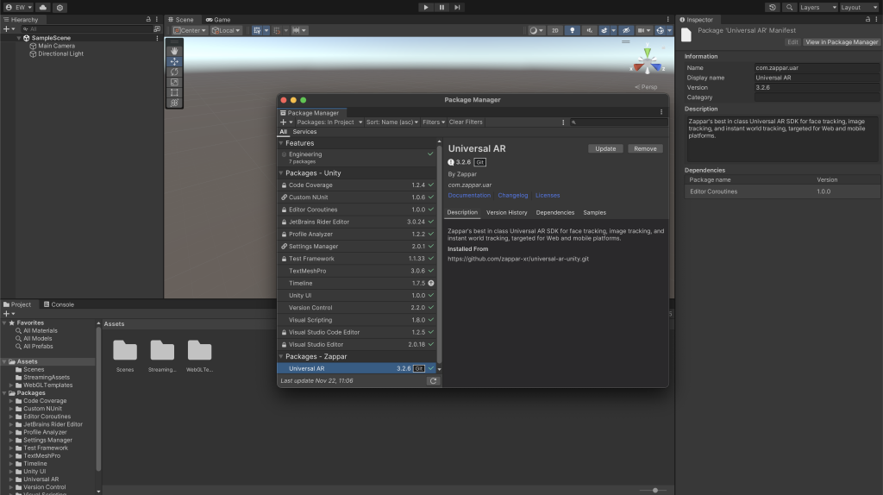883x495 pixels.
Task: Open scene camera settings dropdown
Action: (643, 30)
